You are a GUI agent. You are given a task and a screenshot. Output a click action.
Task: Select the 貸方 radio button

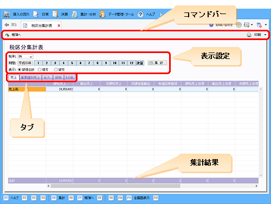click(56, 70)
